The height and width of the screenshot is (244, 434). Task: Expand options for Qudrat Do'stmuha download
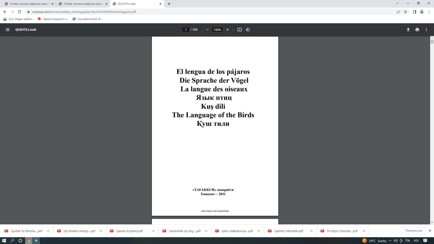(48, 231)
